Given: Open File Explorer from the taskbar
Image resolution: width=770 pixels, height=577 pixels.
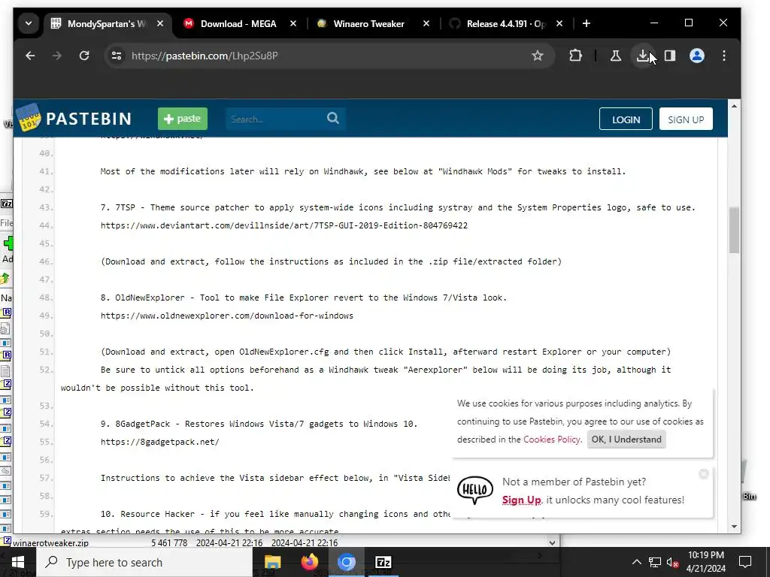Looking at the screenshot, I should [x=272, y=562].
